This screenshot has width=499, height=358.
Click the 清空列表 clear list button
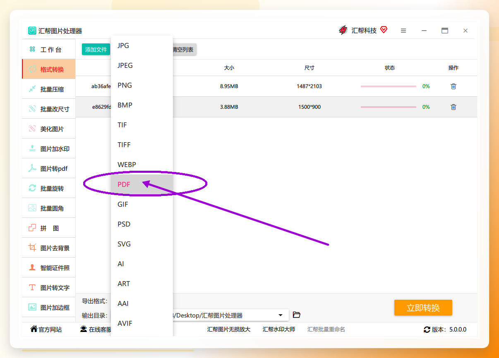point(184,50)
